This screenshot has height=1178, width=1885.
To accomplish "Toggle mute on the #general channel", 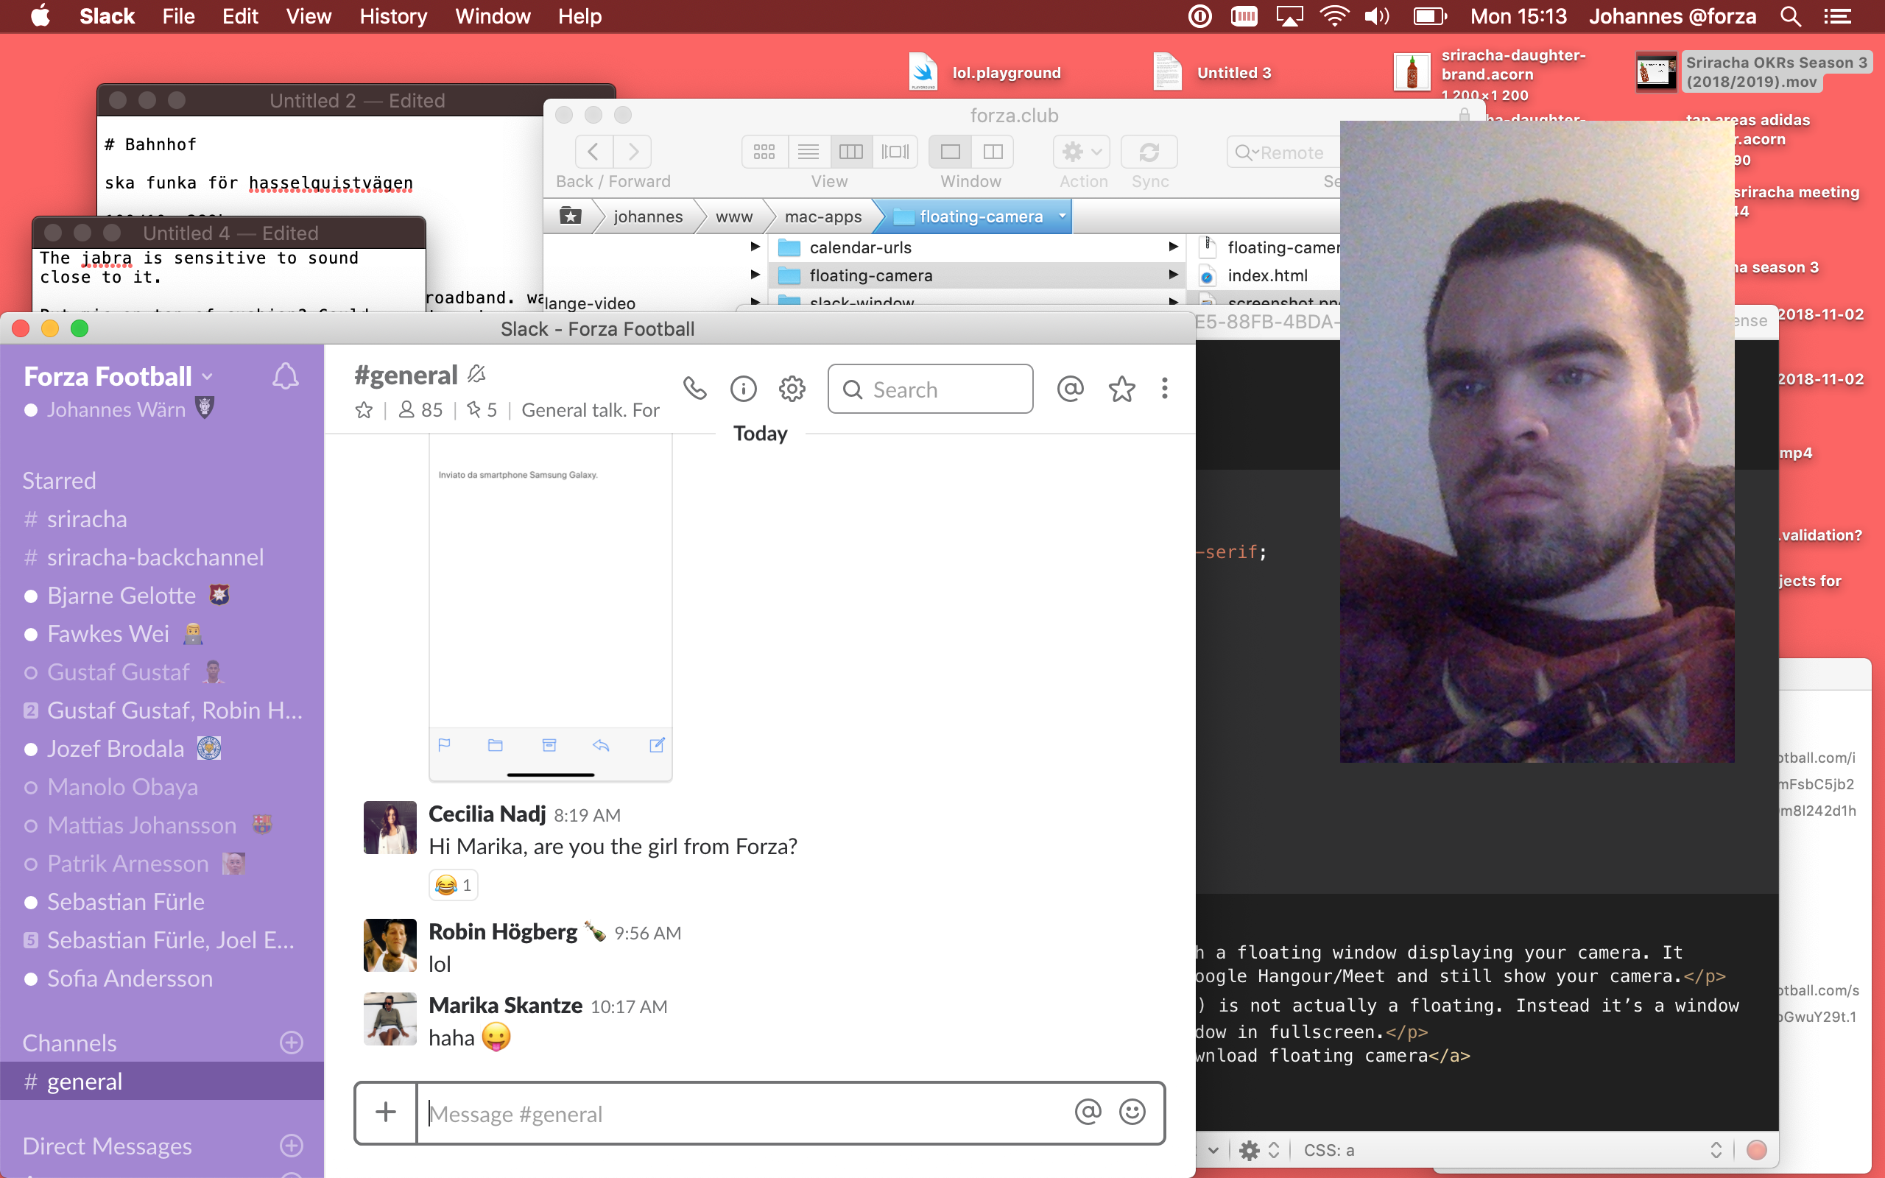I will (x=476, y=373).
